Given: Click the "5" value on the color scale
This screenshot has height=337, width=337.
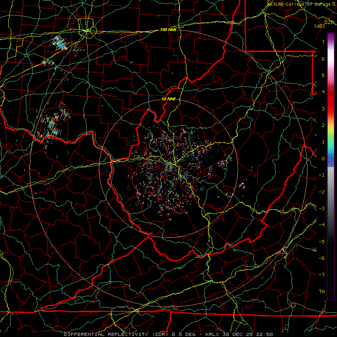Looking at the screenshot, I should click(x=323, y=75).
